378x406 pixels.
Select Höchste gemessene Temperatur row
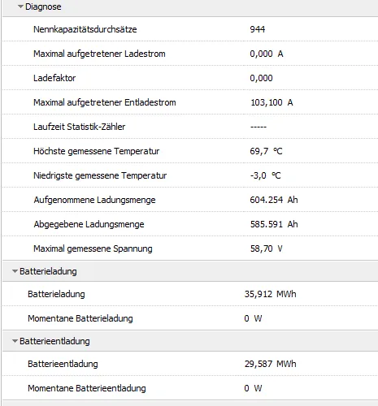(x=190, y=151)
